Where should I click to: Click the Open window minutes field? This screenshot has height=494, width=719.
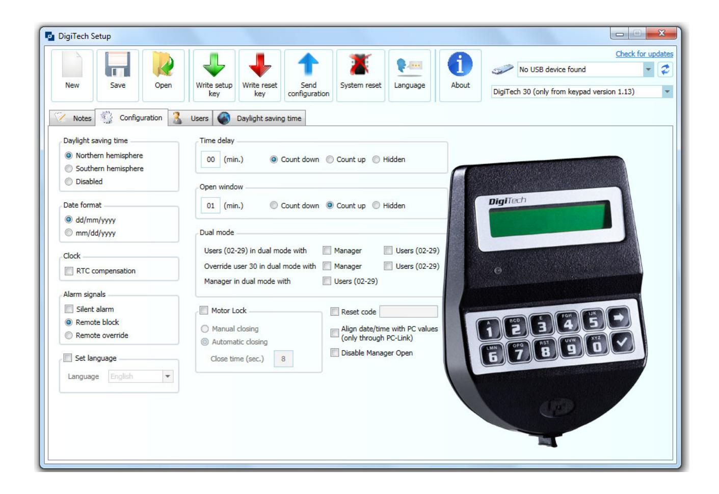pyautogui.click(x=210, y=206)
